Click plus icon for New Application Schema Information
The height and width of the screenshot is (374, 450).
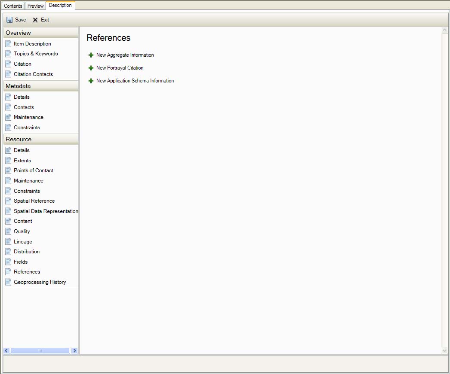point(91,81)
